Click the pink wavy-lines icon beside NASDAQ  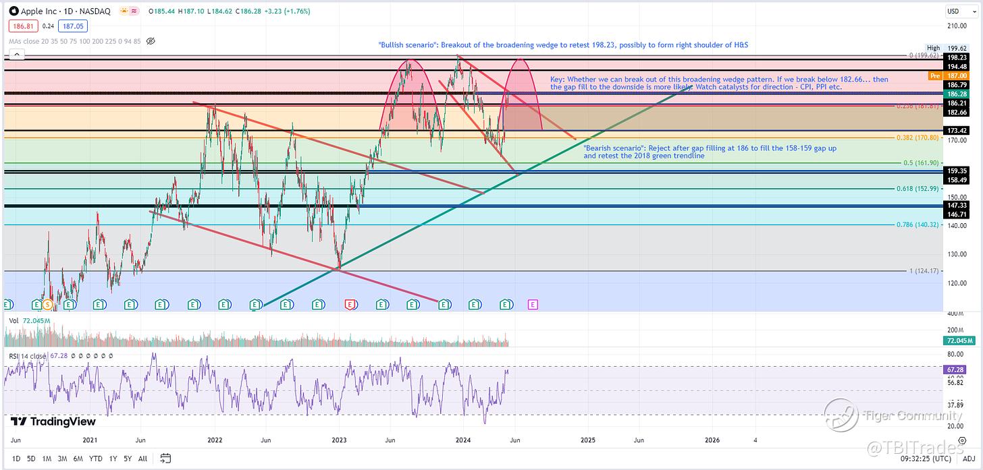[x=135, y=11]
